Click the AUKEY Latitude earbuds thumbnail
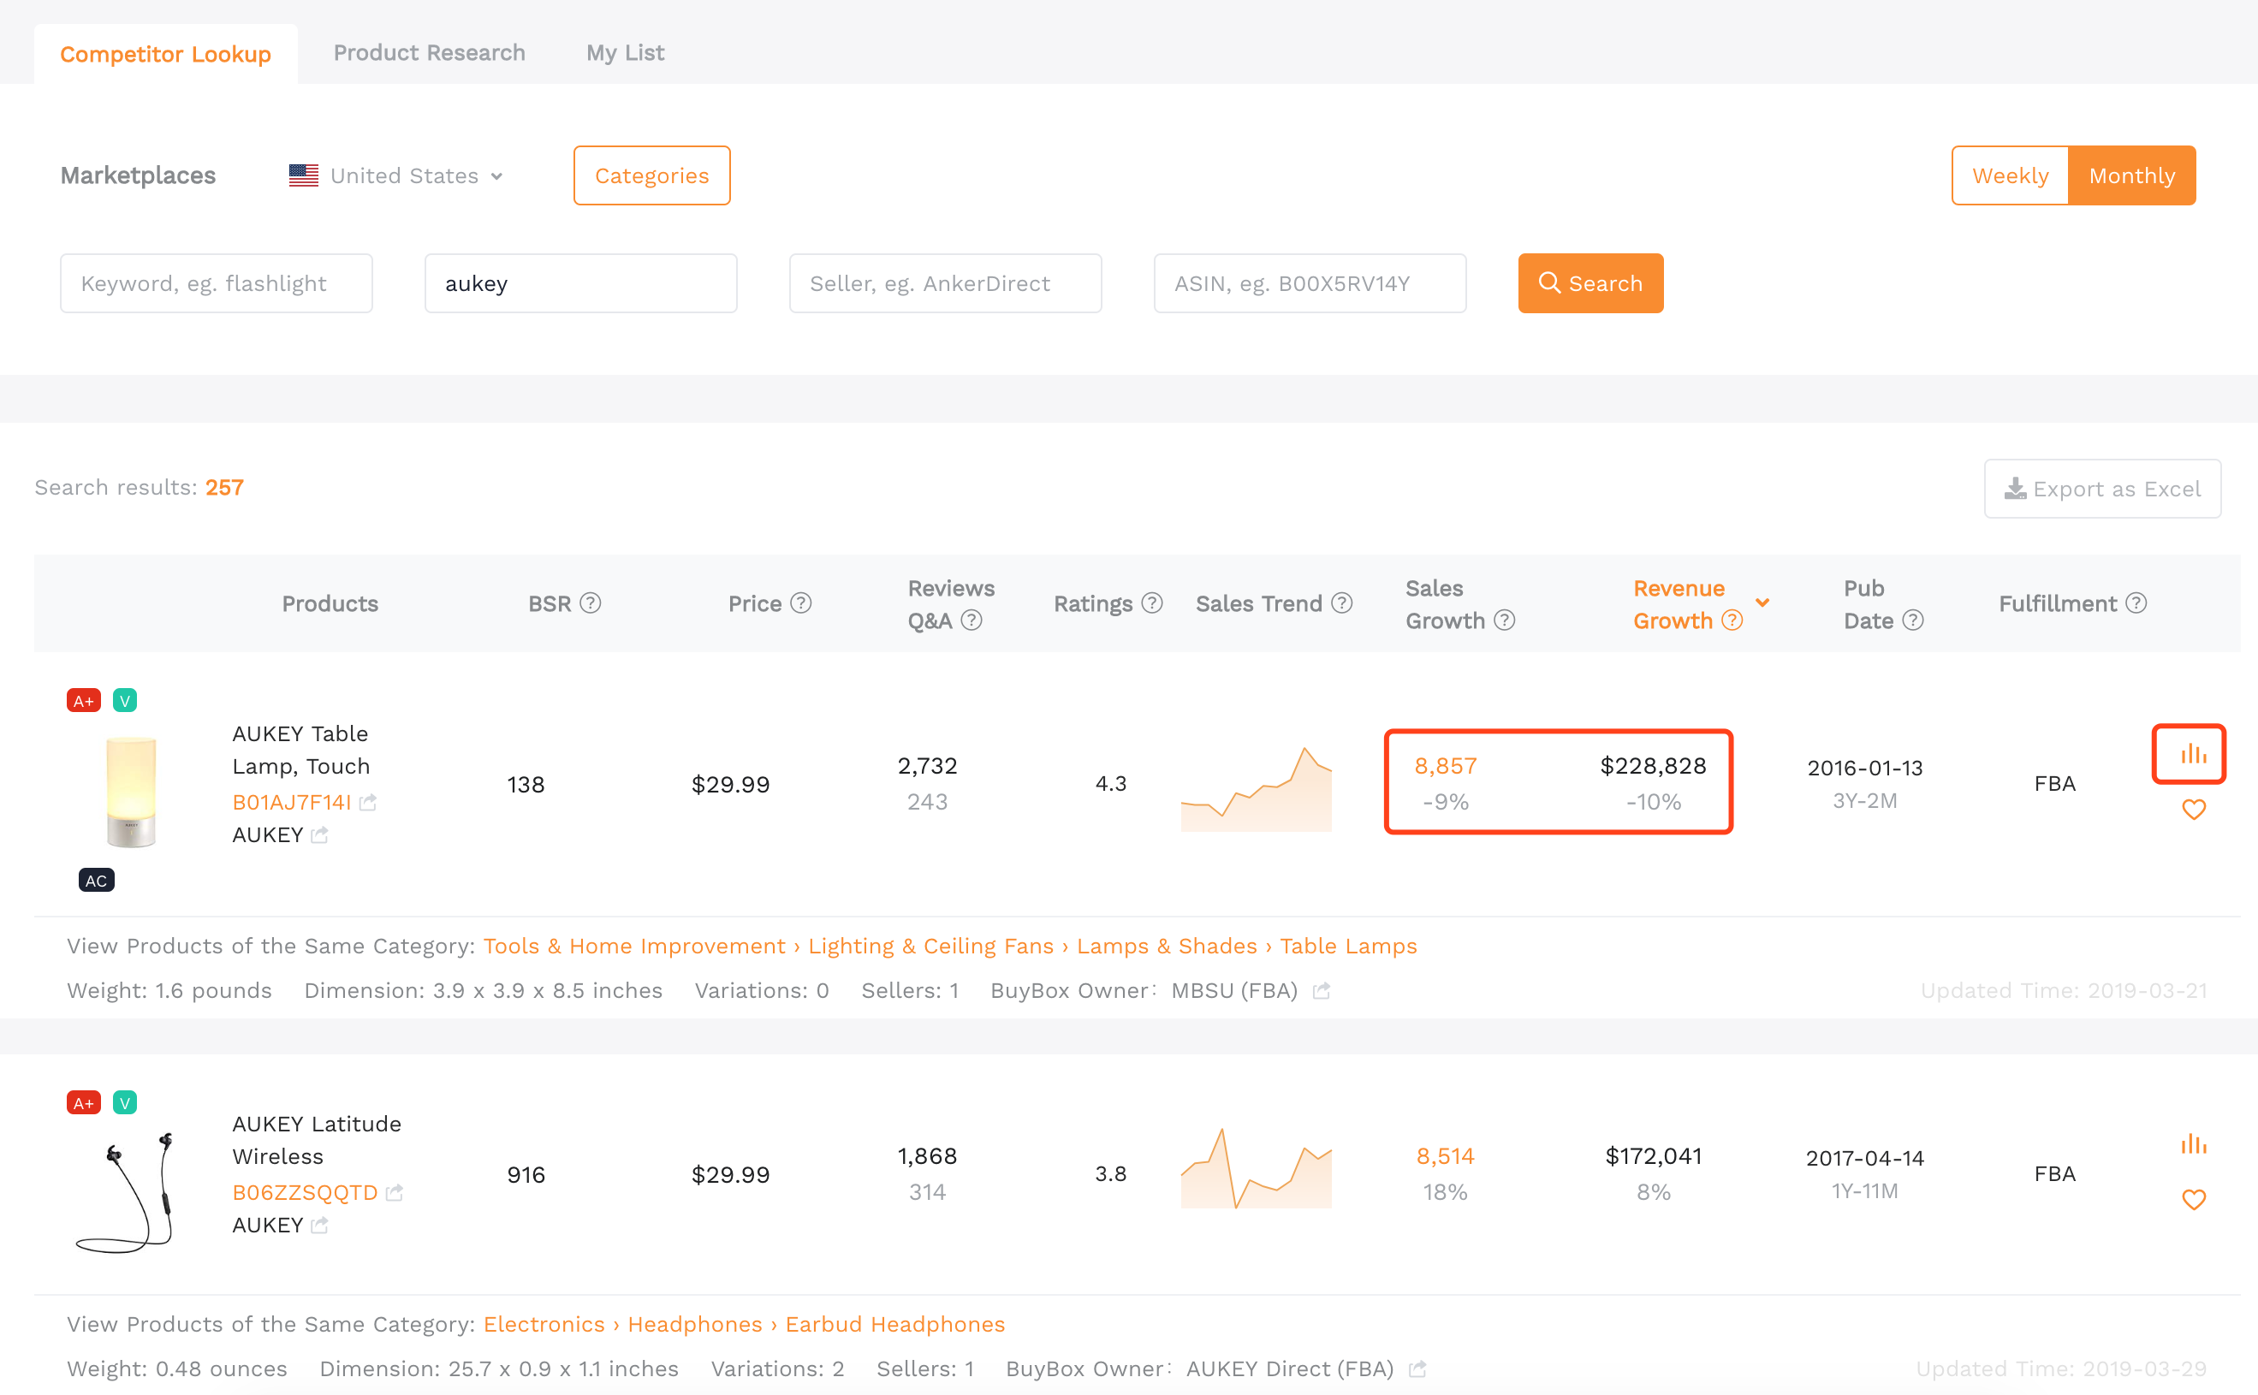 (x=125, y=1191)
